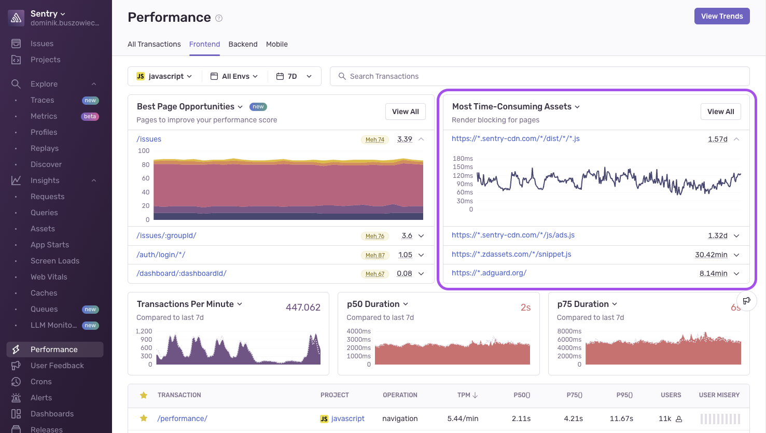The width and height of the screenshot is (766, 433).
Task: Click the View Trends button
Action: 721,16
